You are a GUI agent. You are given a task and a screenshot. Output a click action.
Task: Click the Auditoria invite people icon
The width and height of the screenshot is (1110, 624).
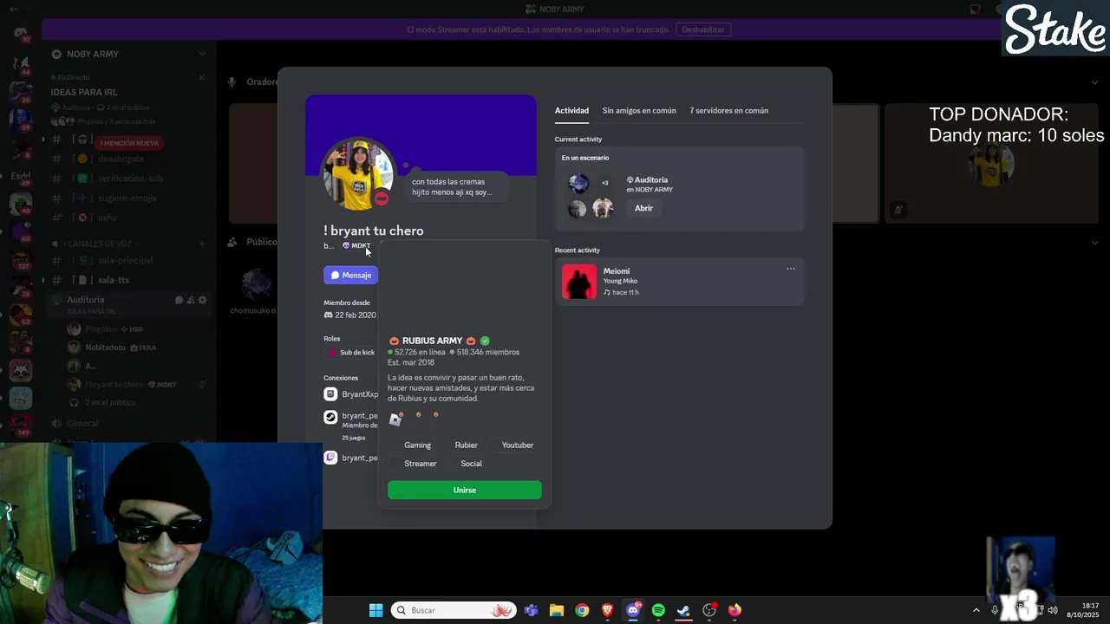(x=191, y=300)
